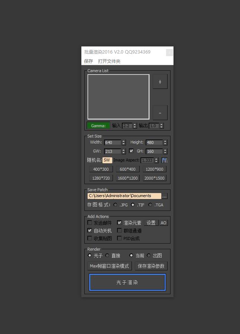Click the Image Aspect spinner arrows
The image size is (240, 334).
click(x=156, y=160)
